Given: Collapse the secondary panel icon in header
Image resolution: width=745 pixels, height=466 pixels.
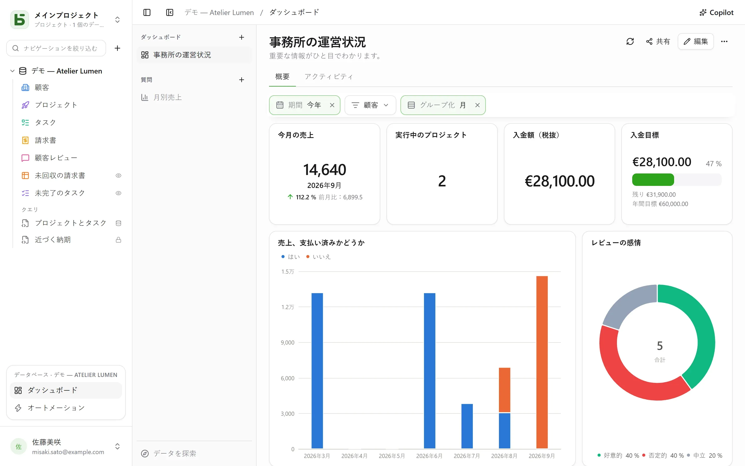Looking at the screenshot, I should (x=170, y=12).
